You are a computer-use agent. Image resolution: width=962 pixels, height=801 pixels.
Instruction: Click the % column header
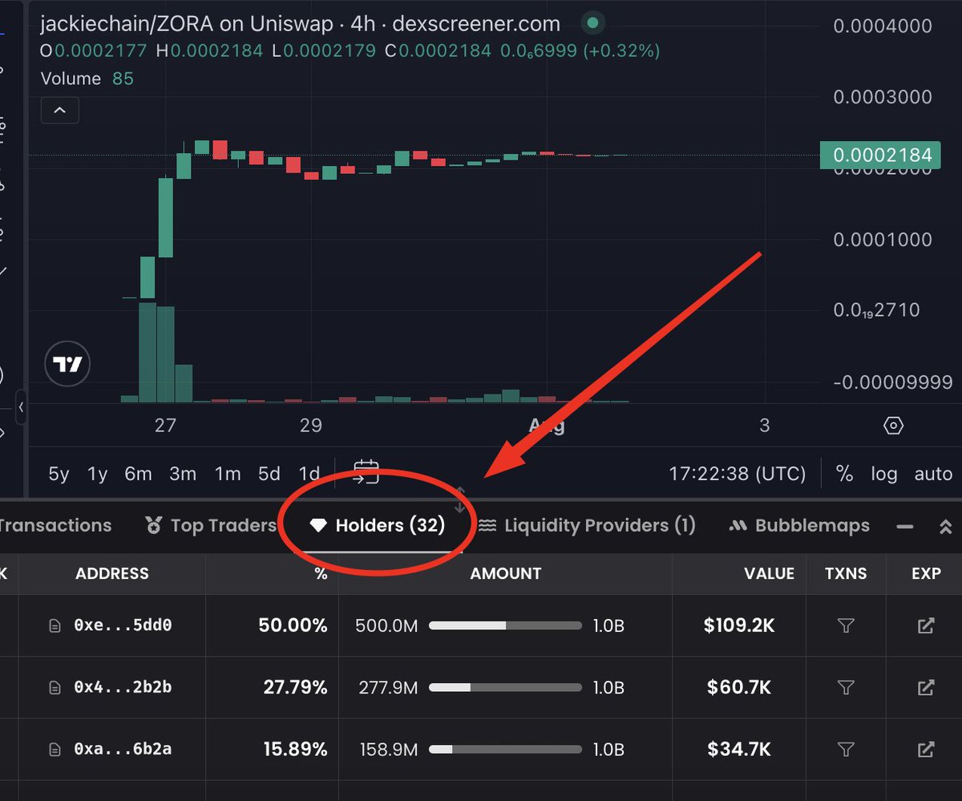pos(321,573)
